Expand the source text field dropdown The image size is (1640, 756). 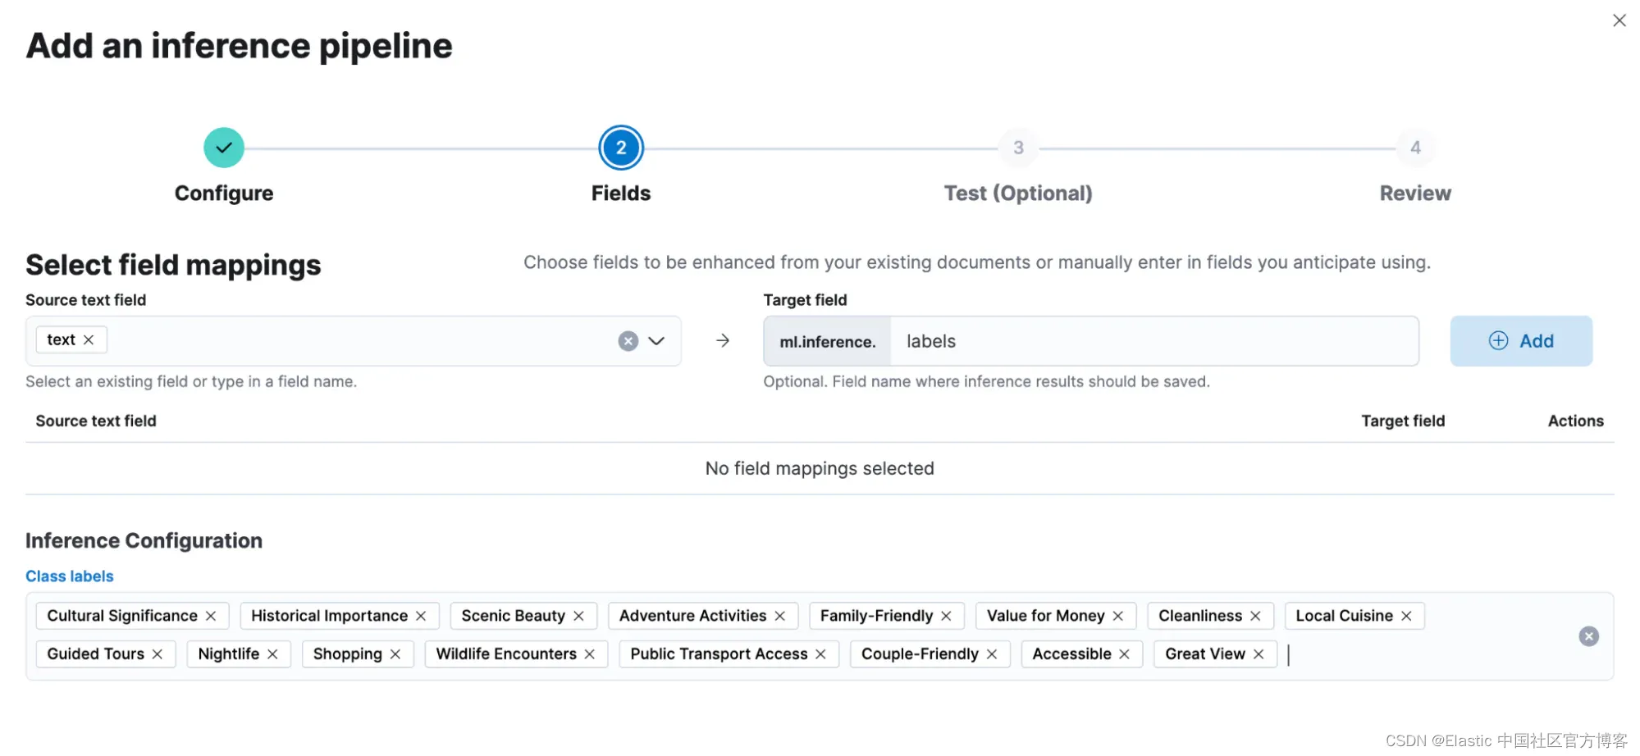click(x=656, y=341)
